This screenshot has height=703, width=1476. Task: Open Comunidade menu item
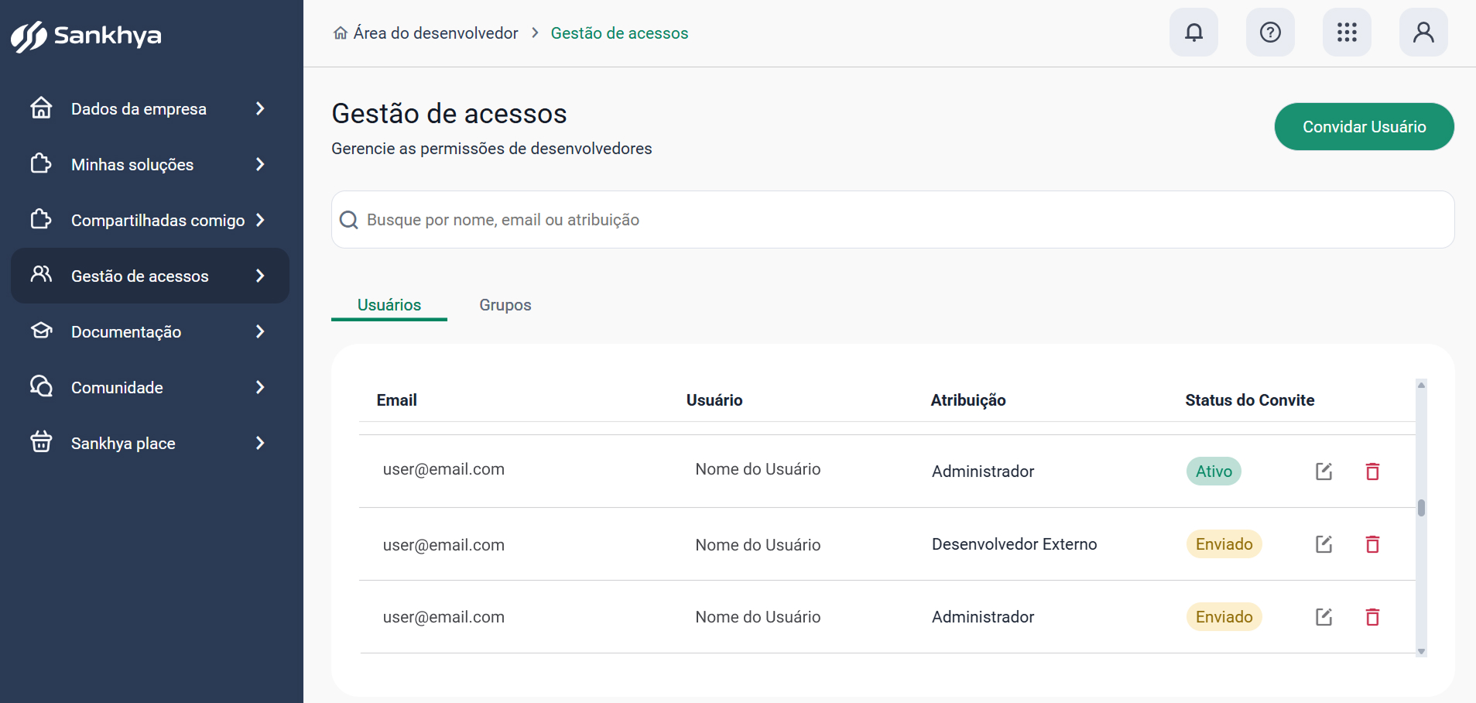point(150,387)
